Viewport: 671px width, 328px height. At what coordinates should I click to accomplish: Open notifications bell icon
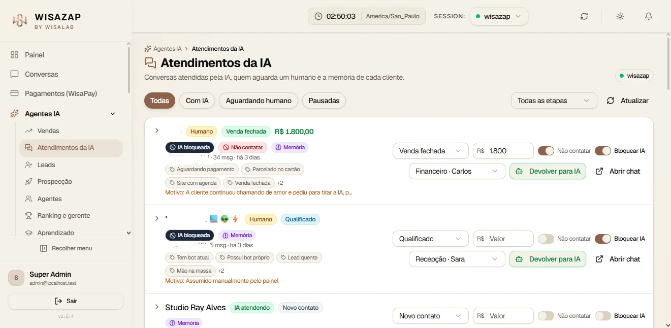tap(649, 16)
